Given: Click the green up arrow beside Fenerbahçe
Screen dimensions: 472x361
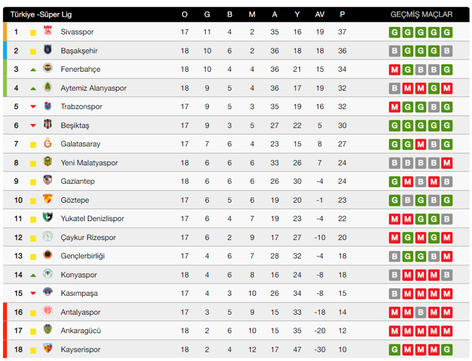Looking at the screenshot, I should [33, 70].
